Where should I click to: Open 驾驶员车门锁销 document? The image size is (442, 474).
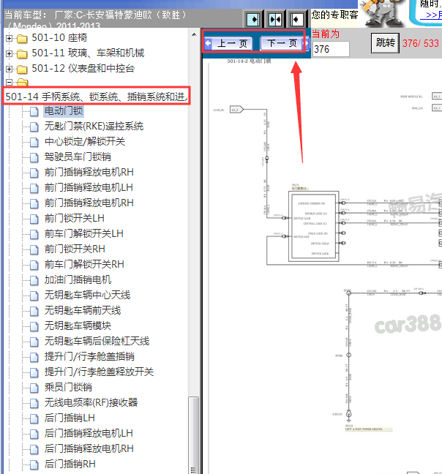(x=78, y=157)
